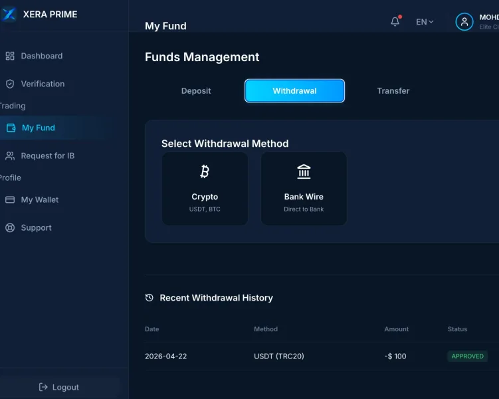Click the Dashboard grid icon

pos(10,56)
